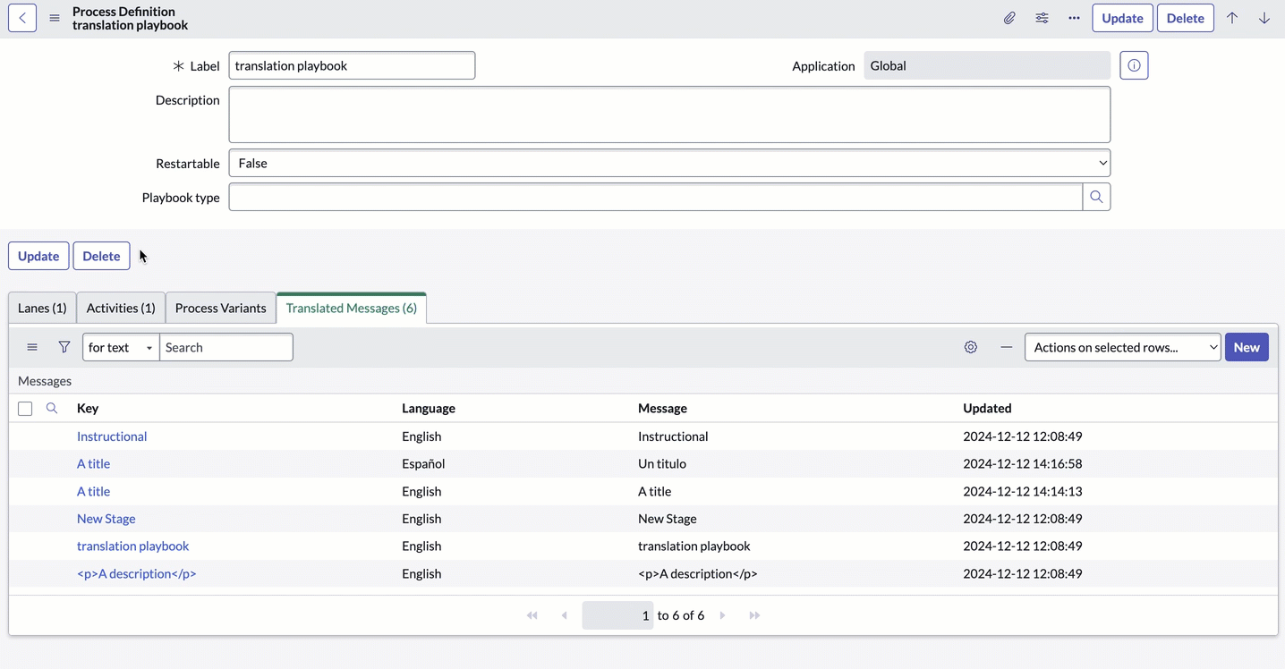The image size is (1285, 669).
Task: Focus the Playbook type reference field
Action: (x=656, y=197)
